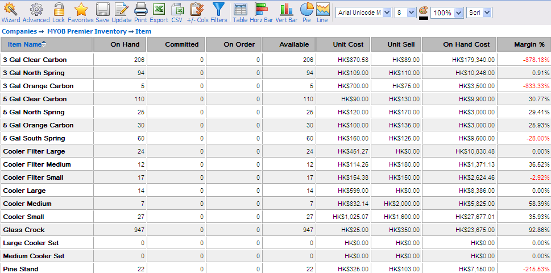Screen dimensions: 551x273
Task: Toggle sort arrows on Item Name
Action: point(44,44)
